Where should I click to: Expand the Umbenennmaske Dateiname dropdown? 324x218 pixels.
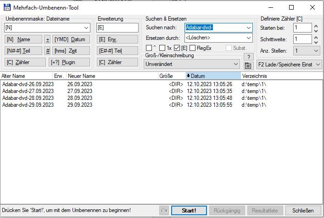click(86, 27)
